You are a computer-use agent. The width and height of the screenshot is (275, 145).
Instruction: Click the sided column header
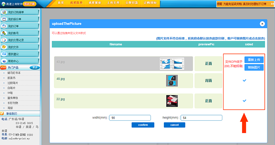click(x=249, y=44)
